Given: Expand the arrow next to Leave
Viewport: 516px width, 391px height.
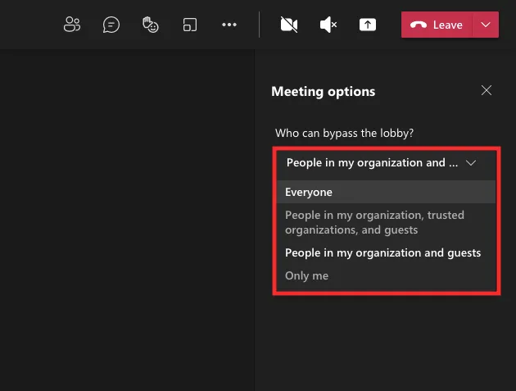Looking at the screenshot, I should 486,25.
